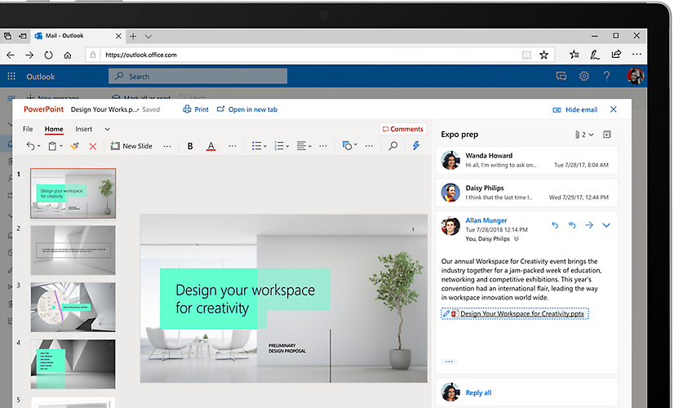Click Reply all arrows icon in email header

(x=572, y=225)
